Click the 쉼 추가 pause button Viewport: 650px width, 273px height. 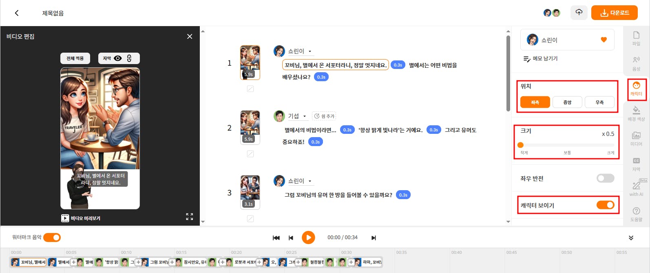(324, 116)
